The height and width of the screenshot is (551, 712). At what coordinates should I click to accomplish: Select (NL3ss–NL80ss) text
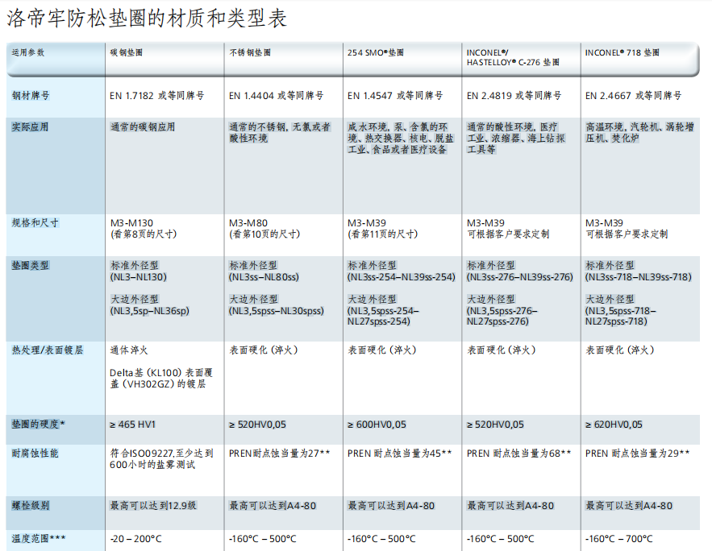coord(264,277)
